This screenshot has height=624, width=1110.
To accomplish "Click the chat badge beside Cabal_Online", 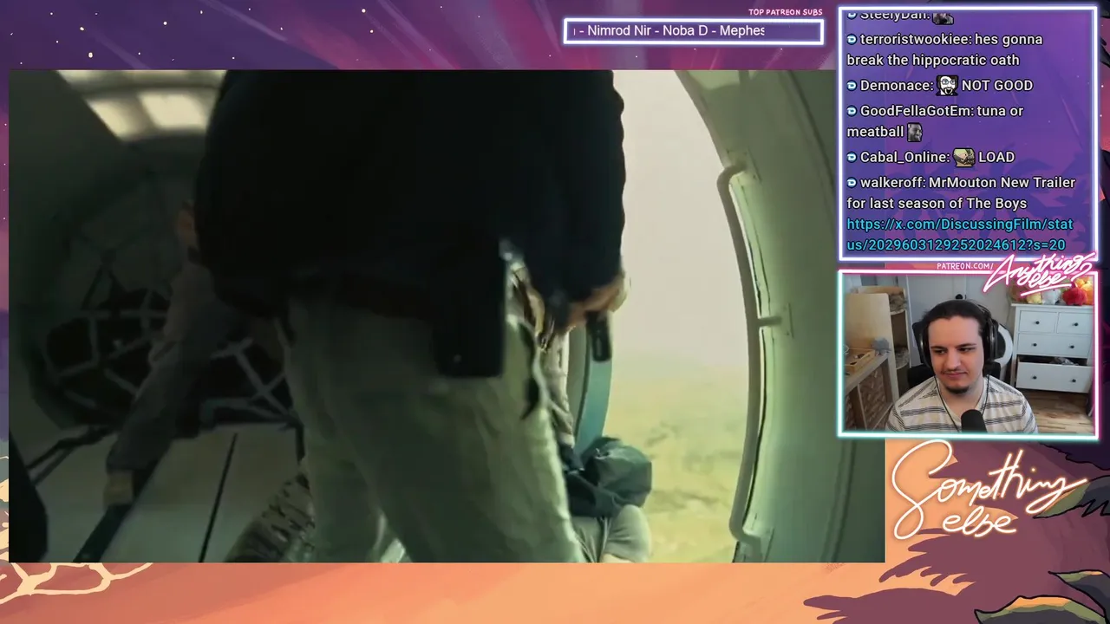I will click(852, 158).
